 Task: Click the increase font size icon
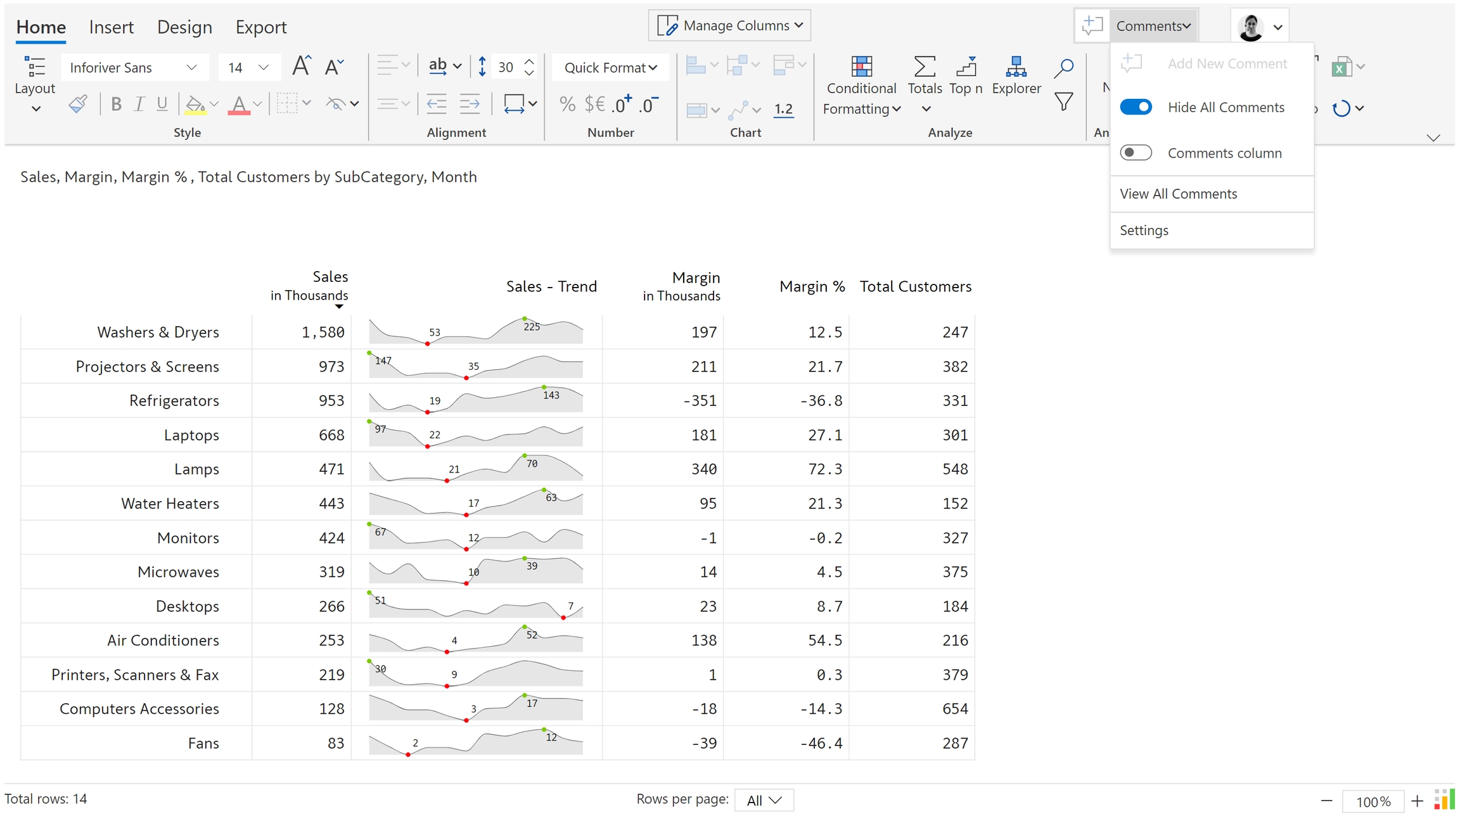302,66
